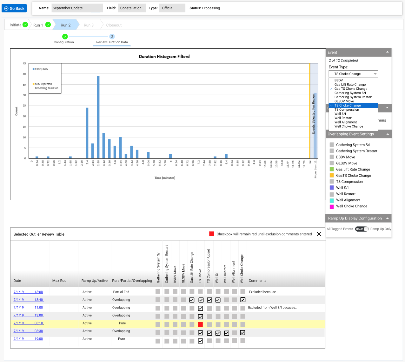Image resolution: width=405 pixels, height=362 pixels.
Task: Click green checkmark icon beside Initiate
Action: click(x=25, y=24)
